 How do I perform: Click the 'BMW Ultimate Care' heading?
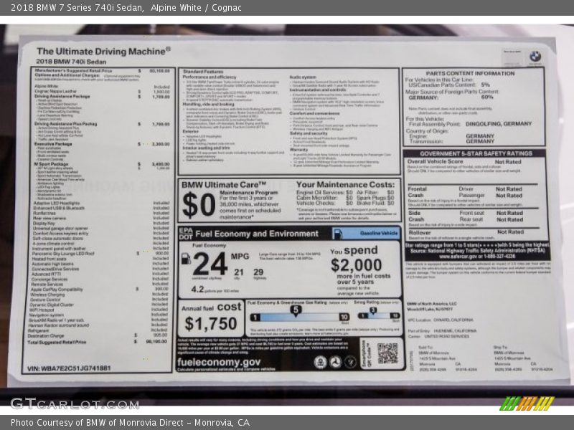[224, 185]
